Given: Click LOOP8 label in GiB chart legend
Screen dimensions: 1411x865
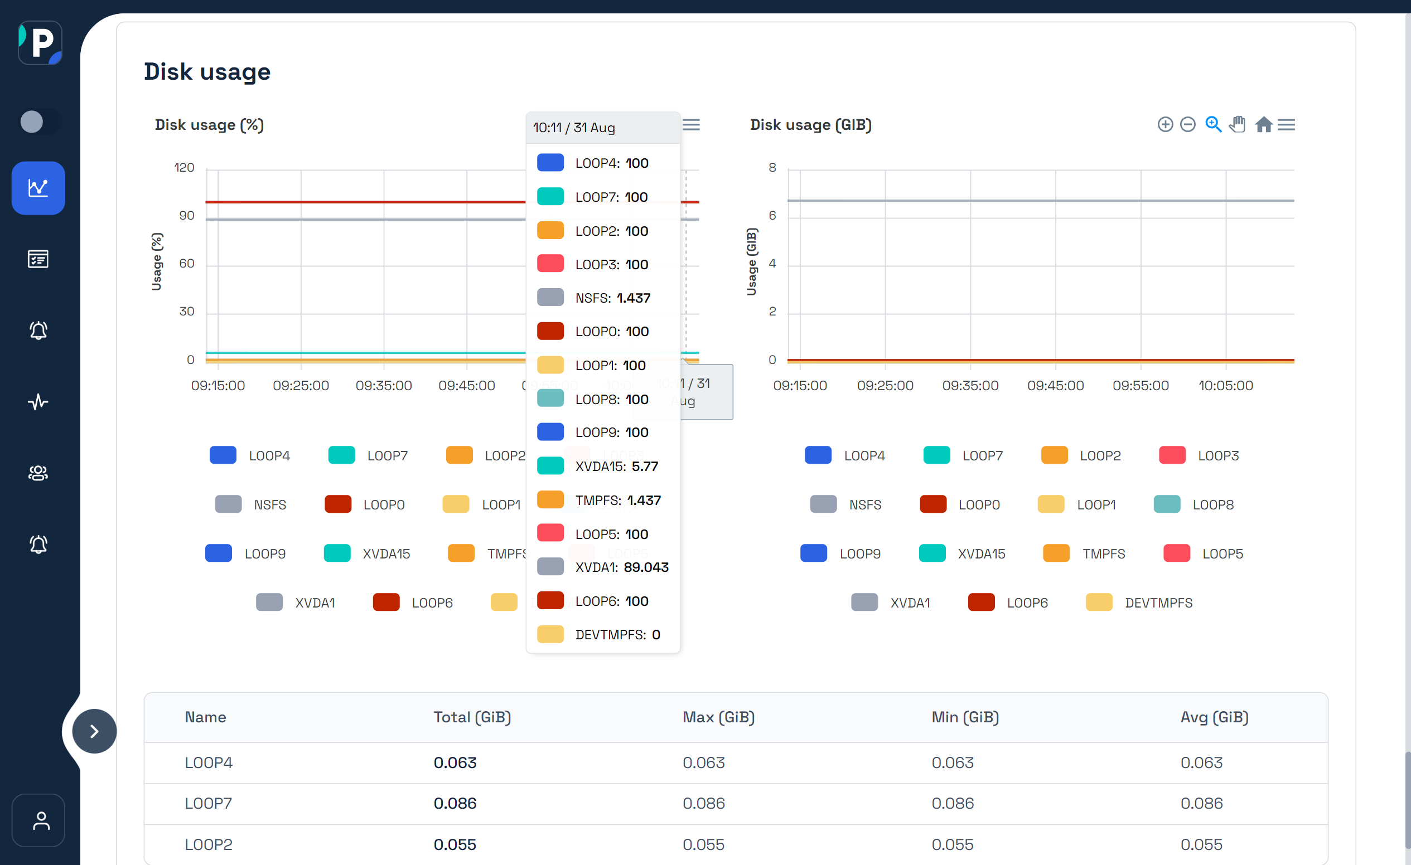Looking at the screenshot, I should (x=1213, y=504).
